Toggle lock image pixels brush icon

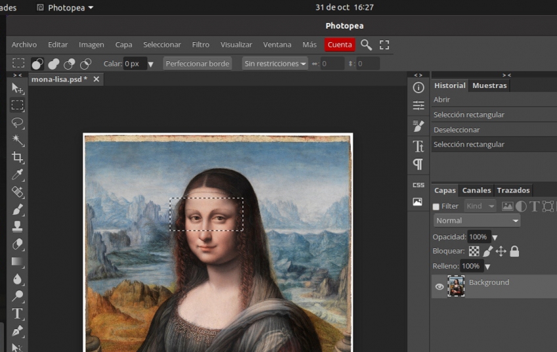pyautogui.click(x=488, y=251)
